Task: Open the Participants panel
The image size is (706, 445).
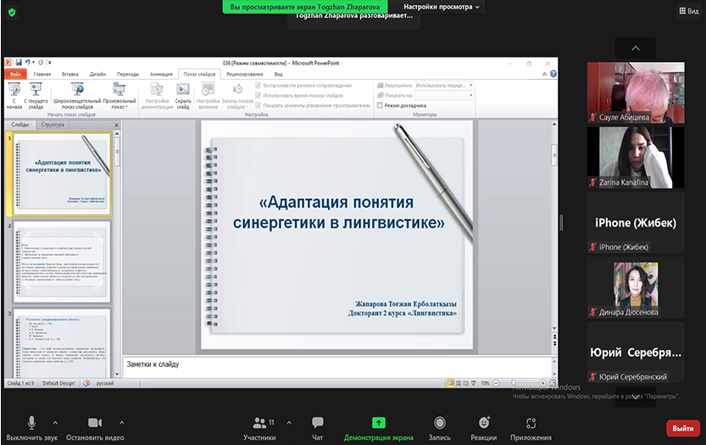Action: point(259,423)
